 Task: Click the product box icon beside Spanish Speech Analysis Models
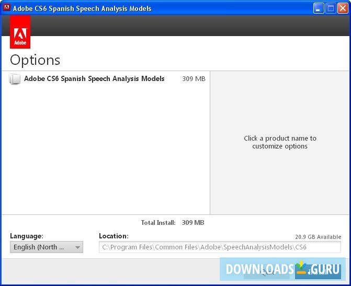(x=15, y=79)
